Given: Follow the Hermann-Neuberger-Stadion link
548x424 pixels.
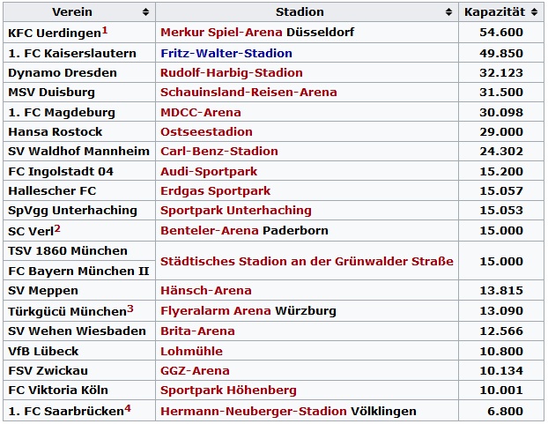Looking at the screenshot, I should (x=254, y=411).
